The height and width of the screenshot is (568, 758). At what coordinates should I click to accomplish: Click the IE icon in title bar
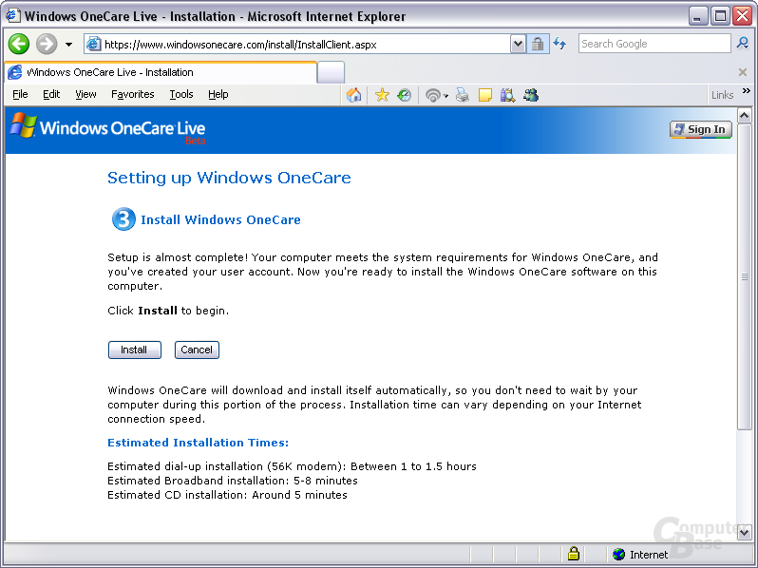pyautogui.click(x=13, y=16)
